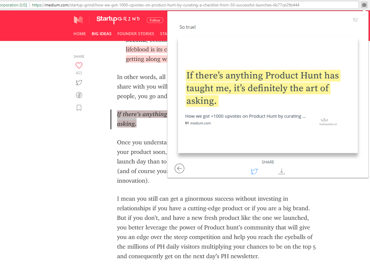Click the browser address bar URL
370x266 pixels.
(166, 5)
